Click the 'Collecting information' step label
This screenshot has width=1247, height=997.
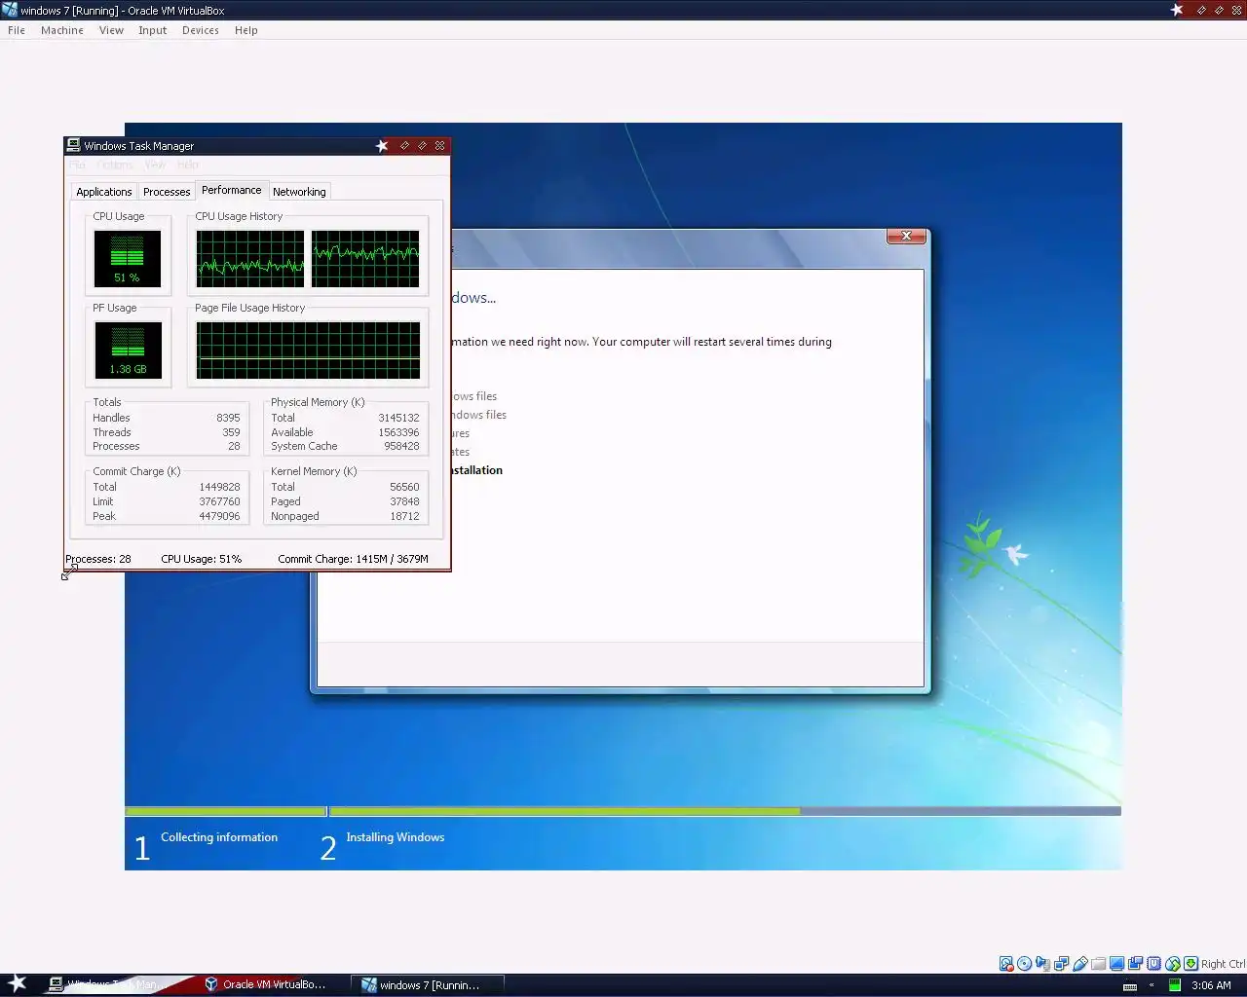point(219,837)
